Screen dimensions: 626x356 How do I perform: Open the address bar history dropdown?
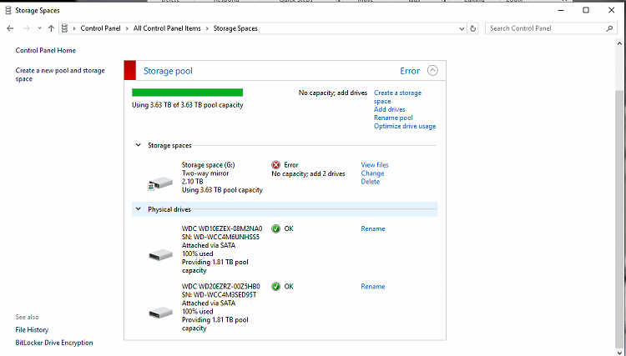[x=462, y=28]
